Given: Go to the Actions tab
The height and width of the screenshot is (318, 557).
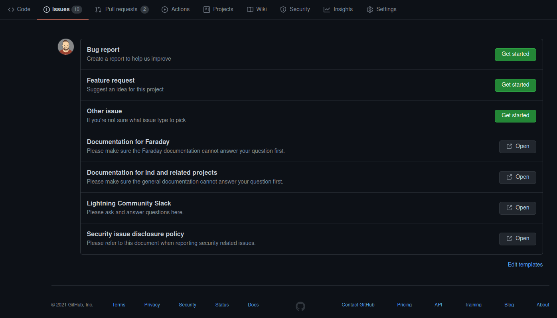Looking at the screenshot, I should (x=176, y=9).
